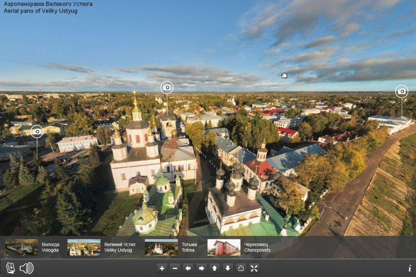Open the Vologda panorama thumbnail
416x277 pixels.
click(x=22, y=247)
